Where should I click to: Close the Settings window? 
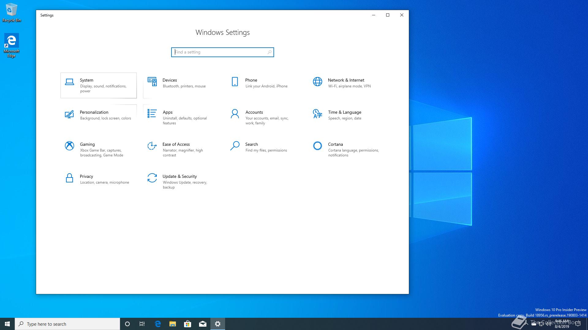(x=402, y=15)
